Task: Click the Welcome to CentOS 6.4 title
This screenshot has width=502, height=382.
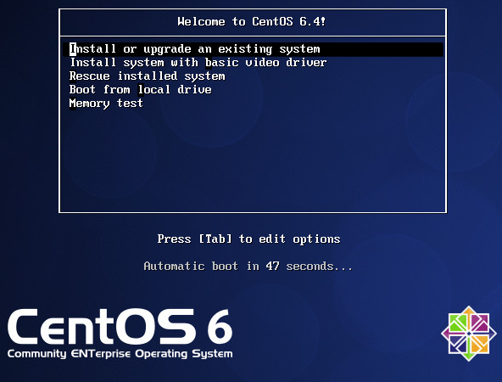Action: coord(252,22)
